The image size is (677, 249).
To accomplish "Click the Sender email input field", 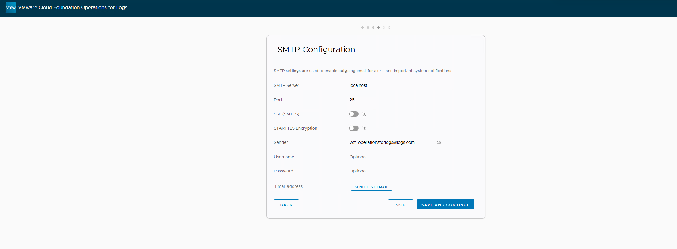I will [392, 142].
